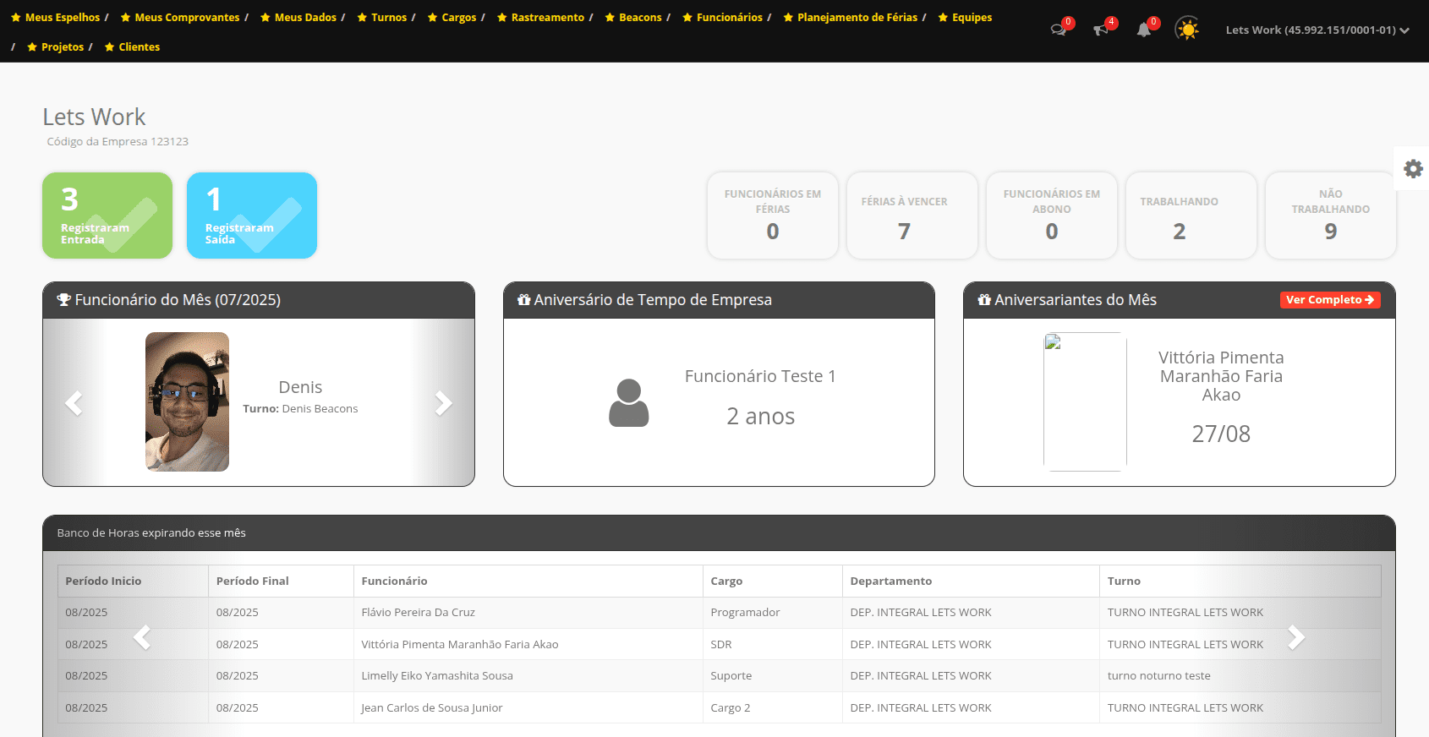Open Funcionários em Abono stat card

tap(1052, 216)
